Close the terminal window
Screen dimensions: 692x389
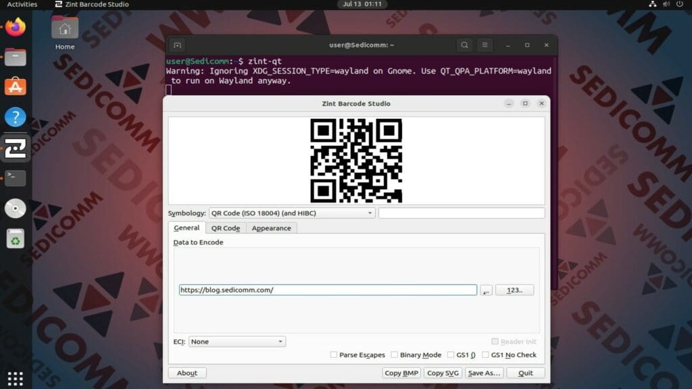coord(546,45)
